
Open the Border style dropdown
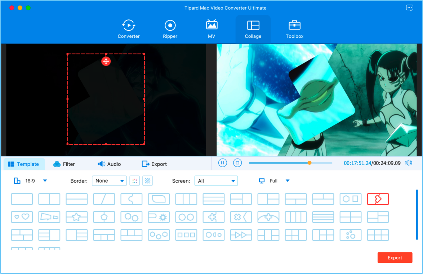tap(109, 181)
